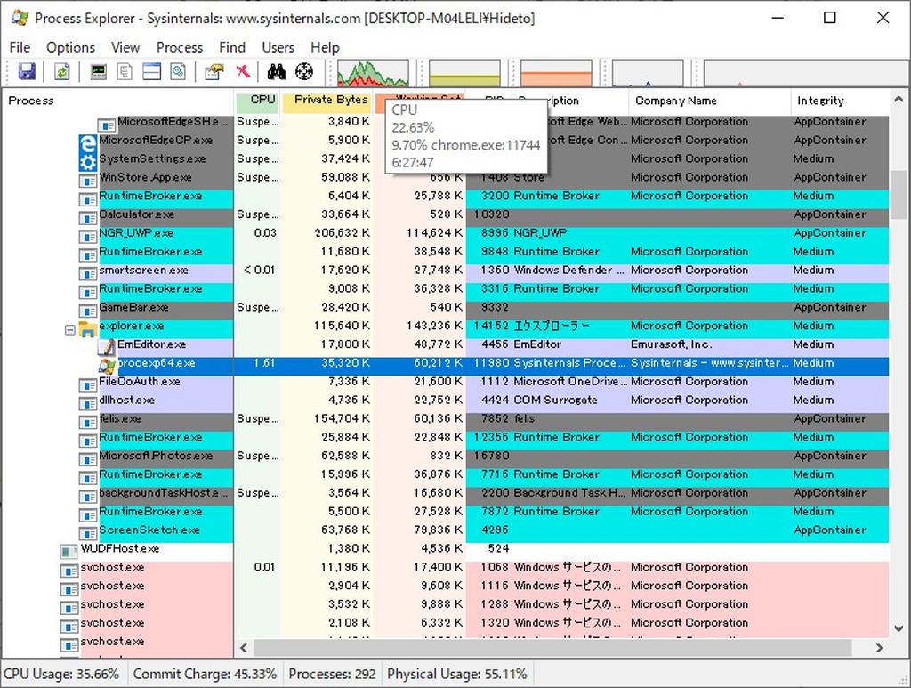This screenshot has height=688, width=911.
Task: Open process Properties via handshake icon
Action: [x=213, y=71]
